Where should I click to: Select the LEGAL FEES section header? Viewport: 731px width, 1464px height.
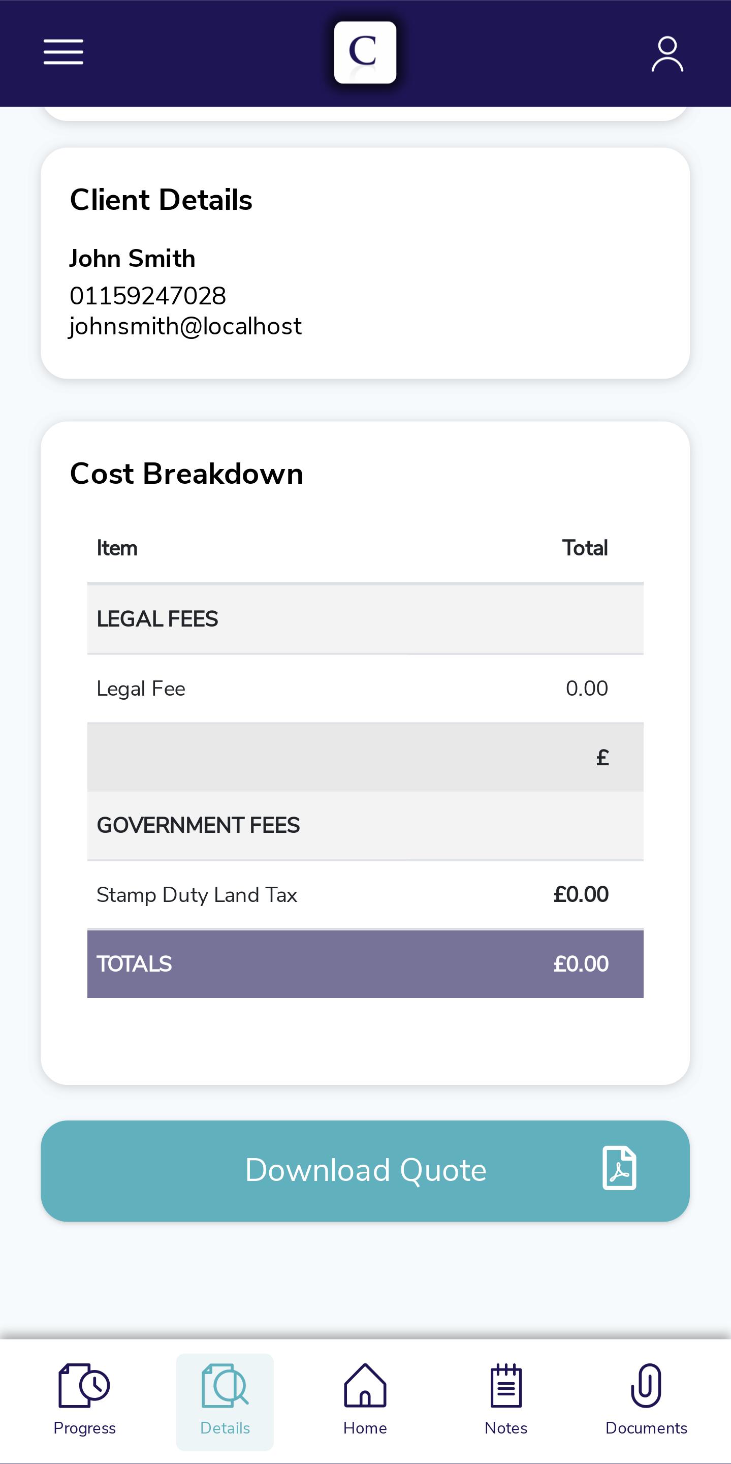point(365,619)
